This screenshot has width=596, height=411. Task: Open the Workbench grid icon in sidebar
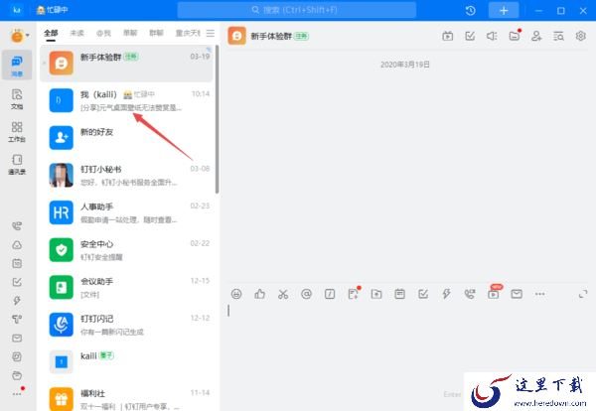click(17, 132)
